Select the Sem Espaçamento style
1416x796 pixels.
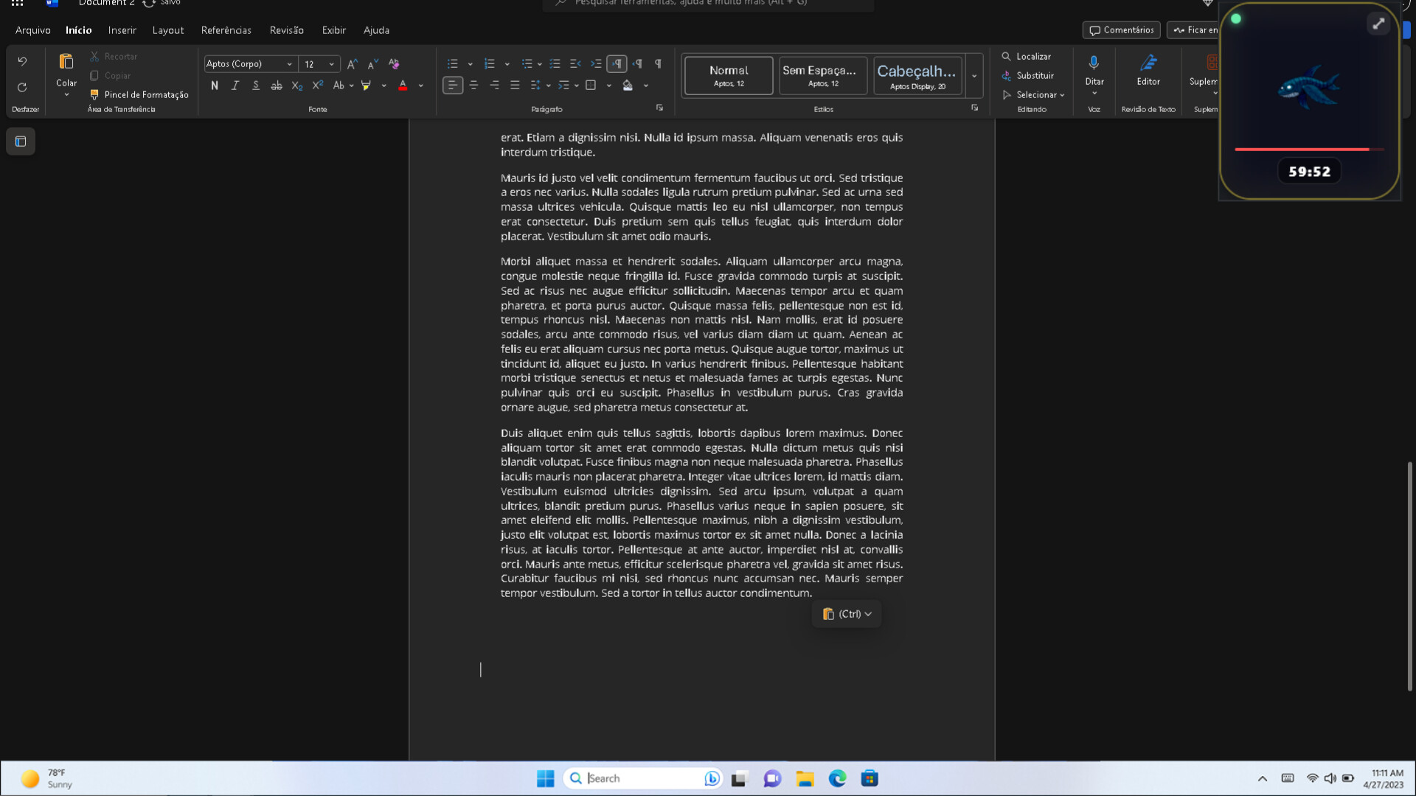coord(822,75)
